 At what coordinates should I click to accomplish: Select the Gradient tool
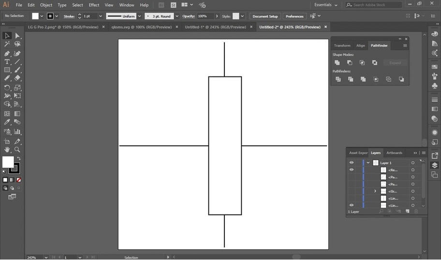click(17, 113)
